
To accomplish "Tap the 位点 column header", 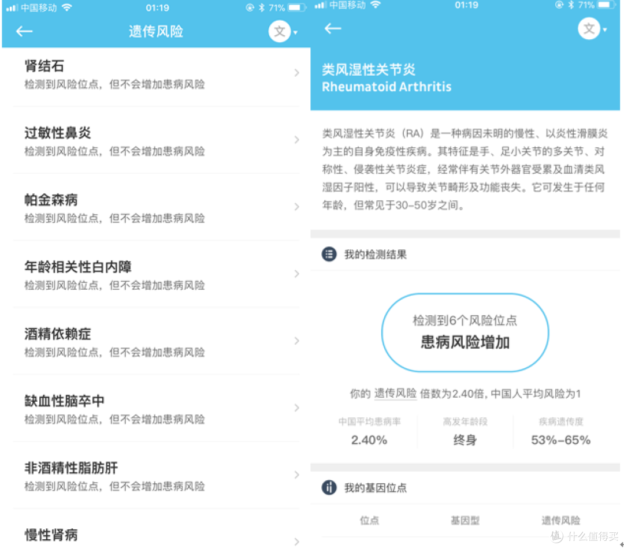I will 369,520.
